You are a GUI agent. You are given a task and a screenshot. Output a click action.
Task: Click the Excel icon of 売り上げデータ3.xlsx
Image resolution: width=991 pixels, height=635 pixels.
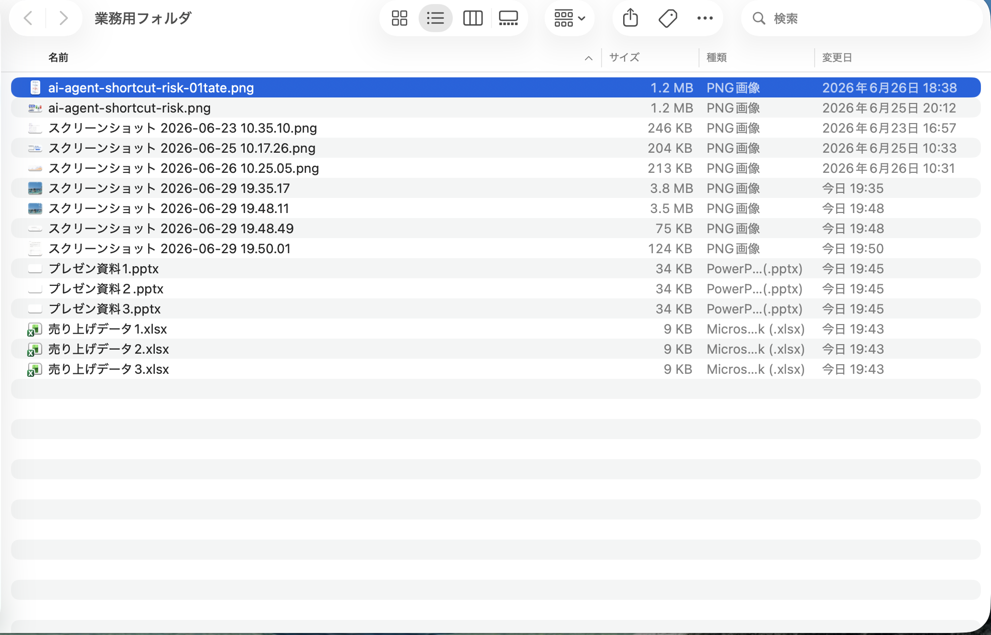point(34,370)
